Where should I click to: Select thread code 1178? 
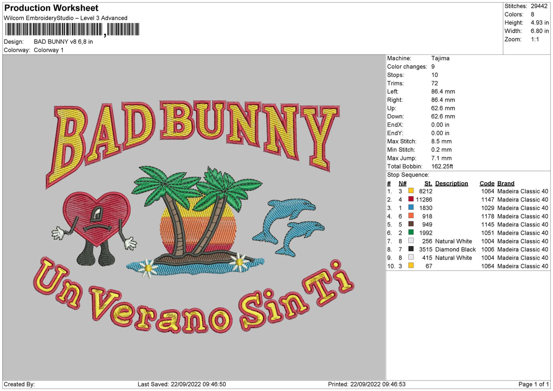point(487,216)
